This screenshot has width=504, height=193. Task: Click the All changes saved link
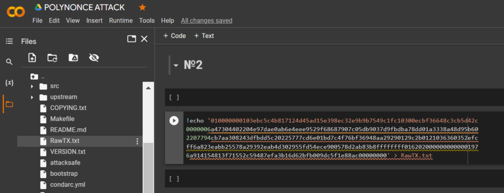[206, 21]
